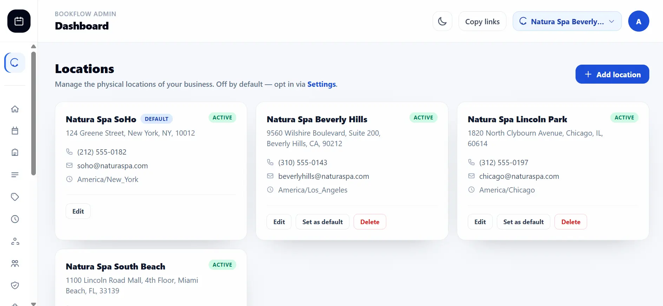Viewport: 663px width, 306px height.
Task: Open the calendar sidebar icon
Action: pos(15,131)
